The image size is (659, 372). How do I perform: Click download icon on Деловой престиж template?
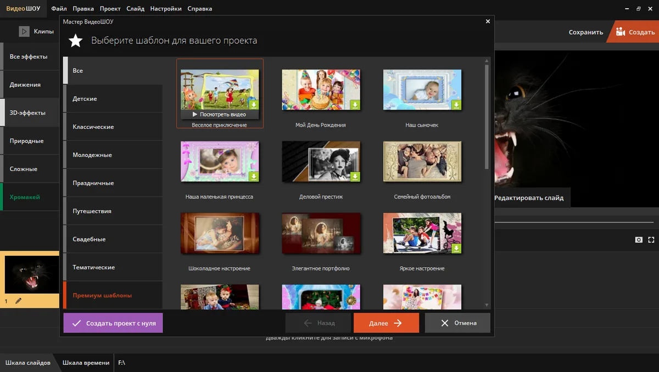pos(355,177)
